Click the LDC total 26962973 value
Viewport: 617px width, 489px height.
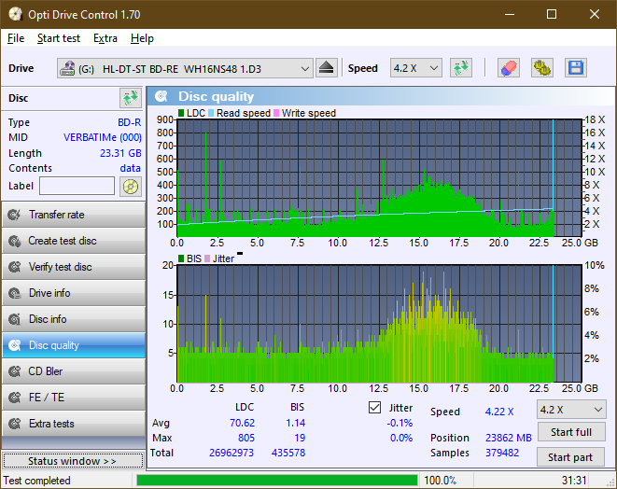(231, 453)
